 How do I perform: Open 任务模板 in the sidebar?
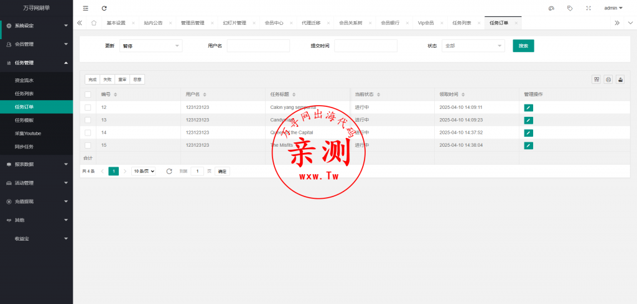[37, 120]
